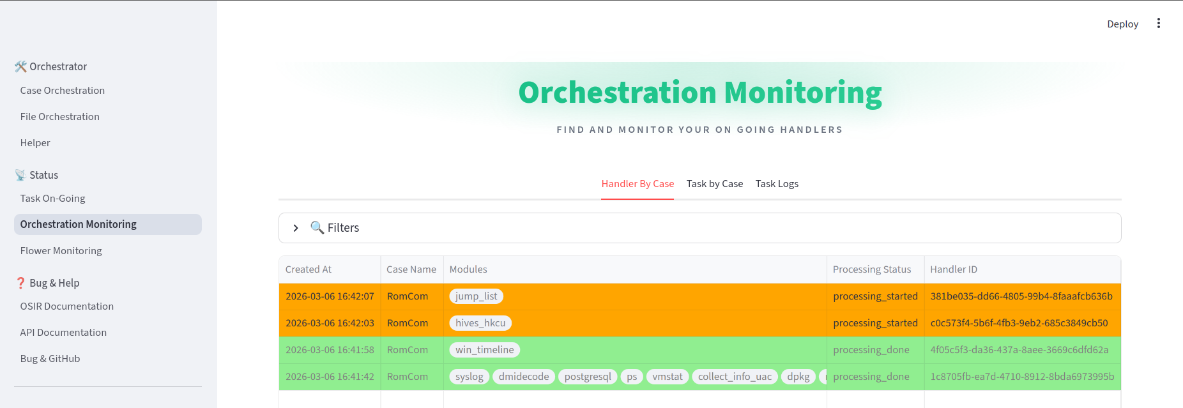This screenshot has height=408, width=1183.
Task: Open Bug & GitHub link
Action: pyautogui.click(x=50, y=359)
